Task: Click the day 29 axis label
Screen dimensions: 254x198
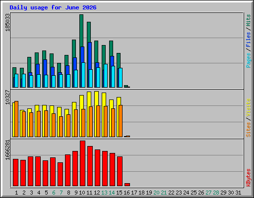Action: (x=223, y=193)
